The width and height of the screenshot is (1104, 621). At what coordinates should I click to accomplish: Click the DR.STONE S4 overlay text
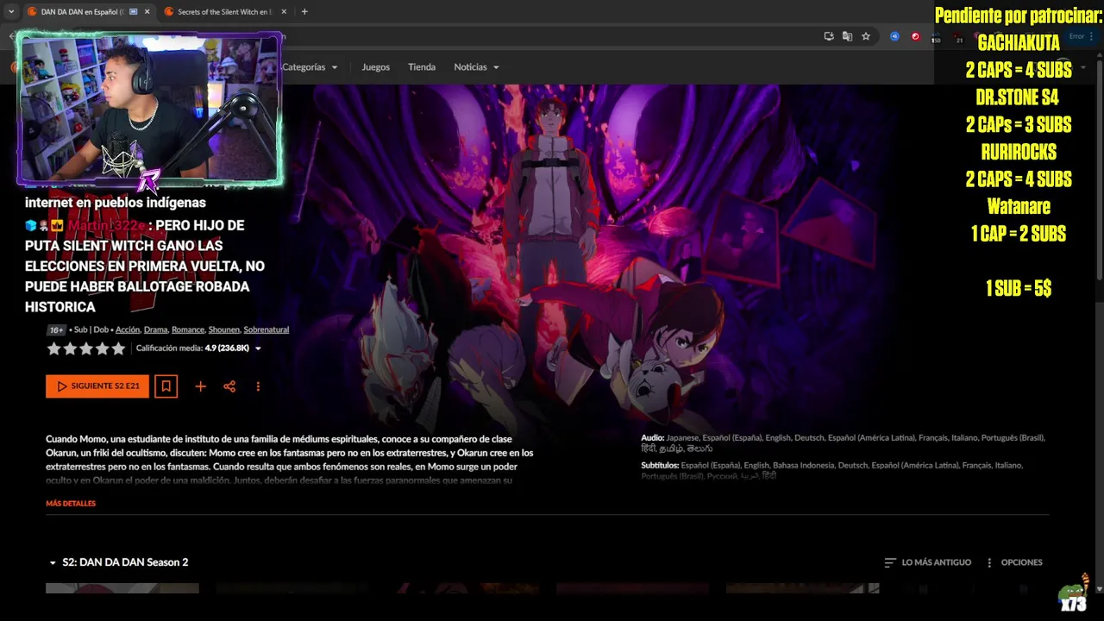(1018, 97)
